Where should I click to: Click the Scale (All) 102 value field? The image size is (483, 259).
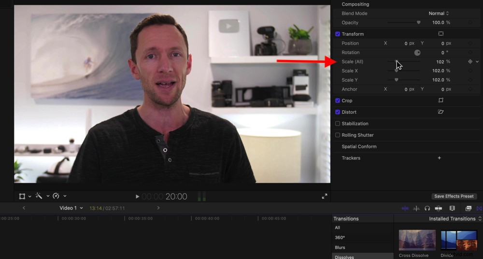(440, 62)
